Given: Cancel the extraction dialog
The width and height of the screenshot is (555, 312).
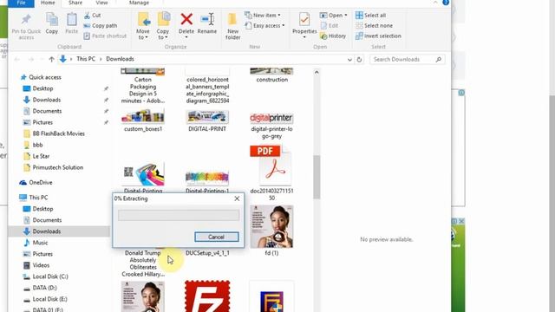Looking at the screenshot, I should coord(216,237).
